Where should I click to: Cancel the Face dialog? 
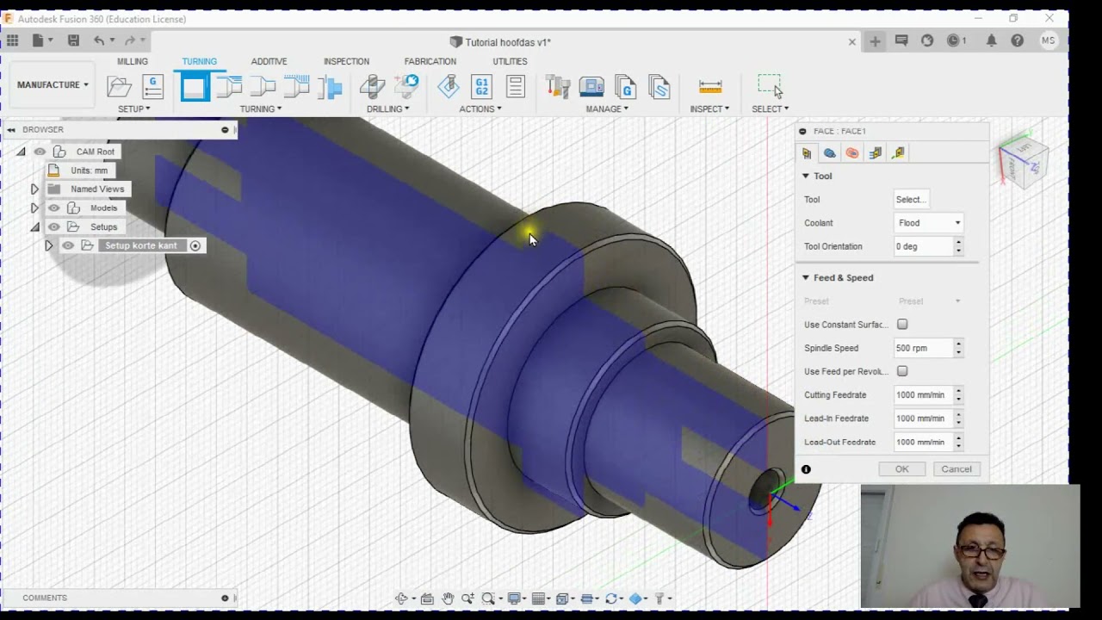957,469
